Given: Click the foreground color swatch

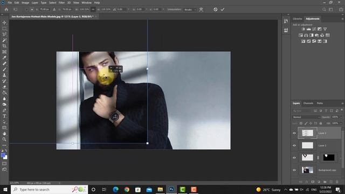Looking at the screenshot, I should click(x=3, y=155).
